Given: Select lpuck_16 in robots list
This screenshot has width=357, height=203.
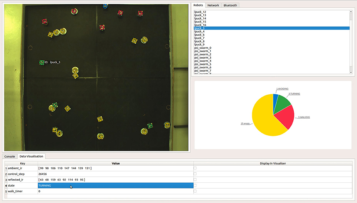Looking at the screenshot, I should click(200, 25).
